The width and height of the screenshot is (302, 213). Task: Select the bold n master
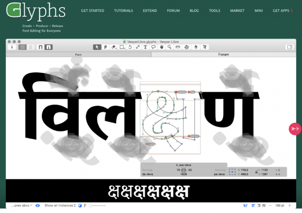[49, 47]
